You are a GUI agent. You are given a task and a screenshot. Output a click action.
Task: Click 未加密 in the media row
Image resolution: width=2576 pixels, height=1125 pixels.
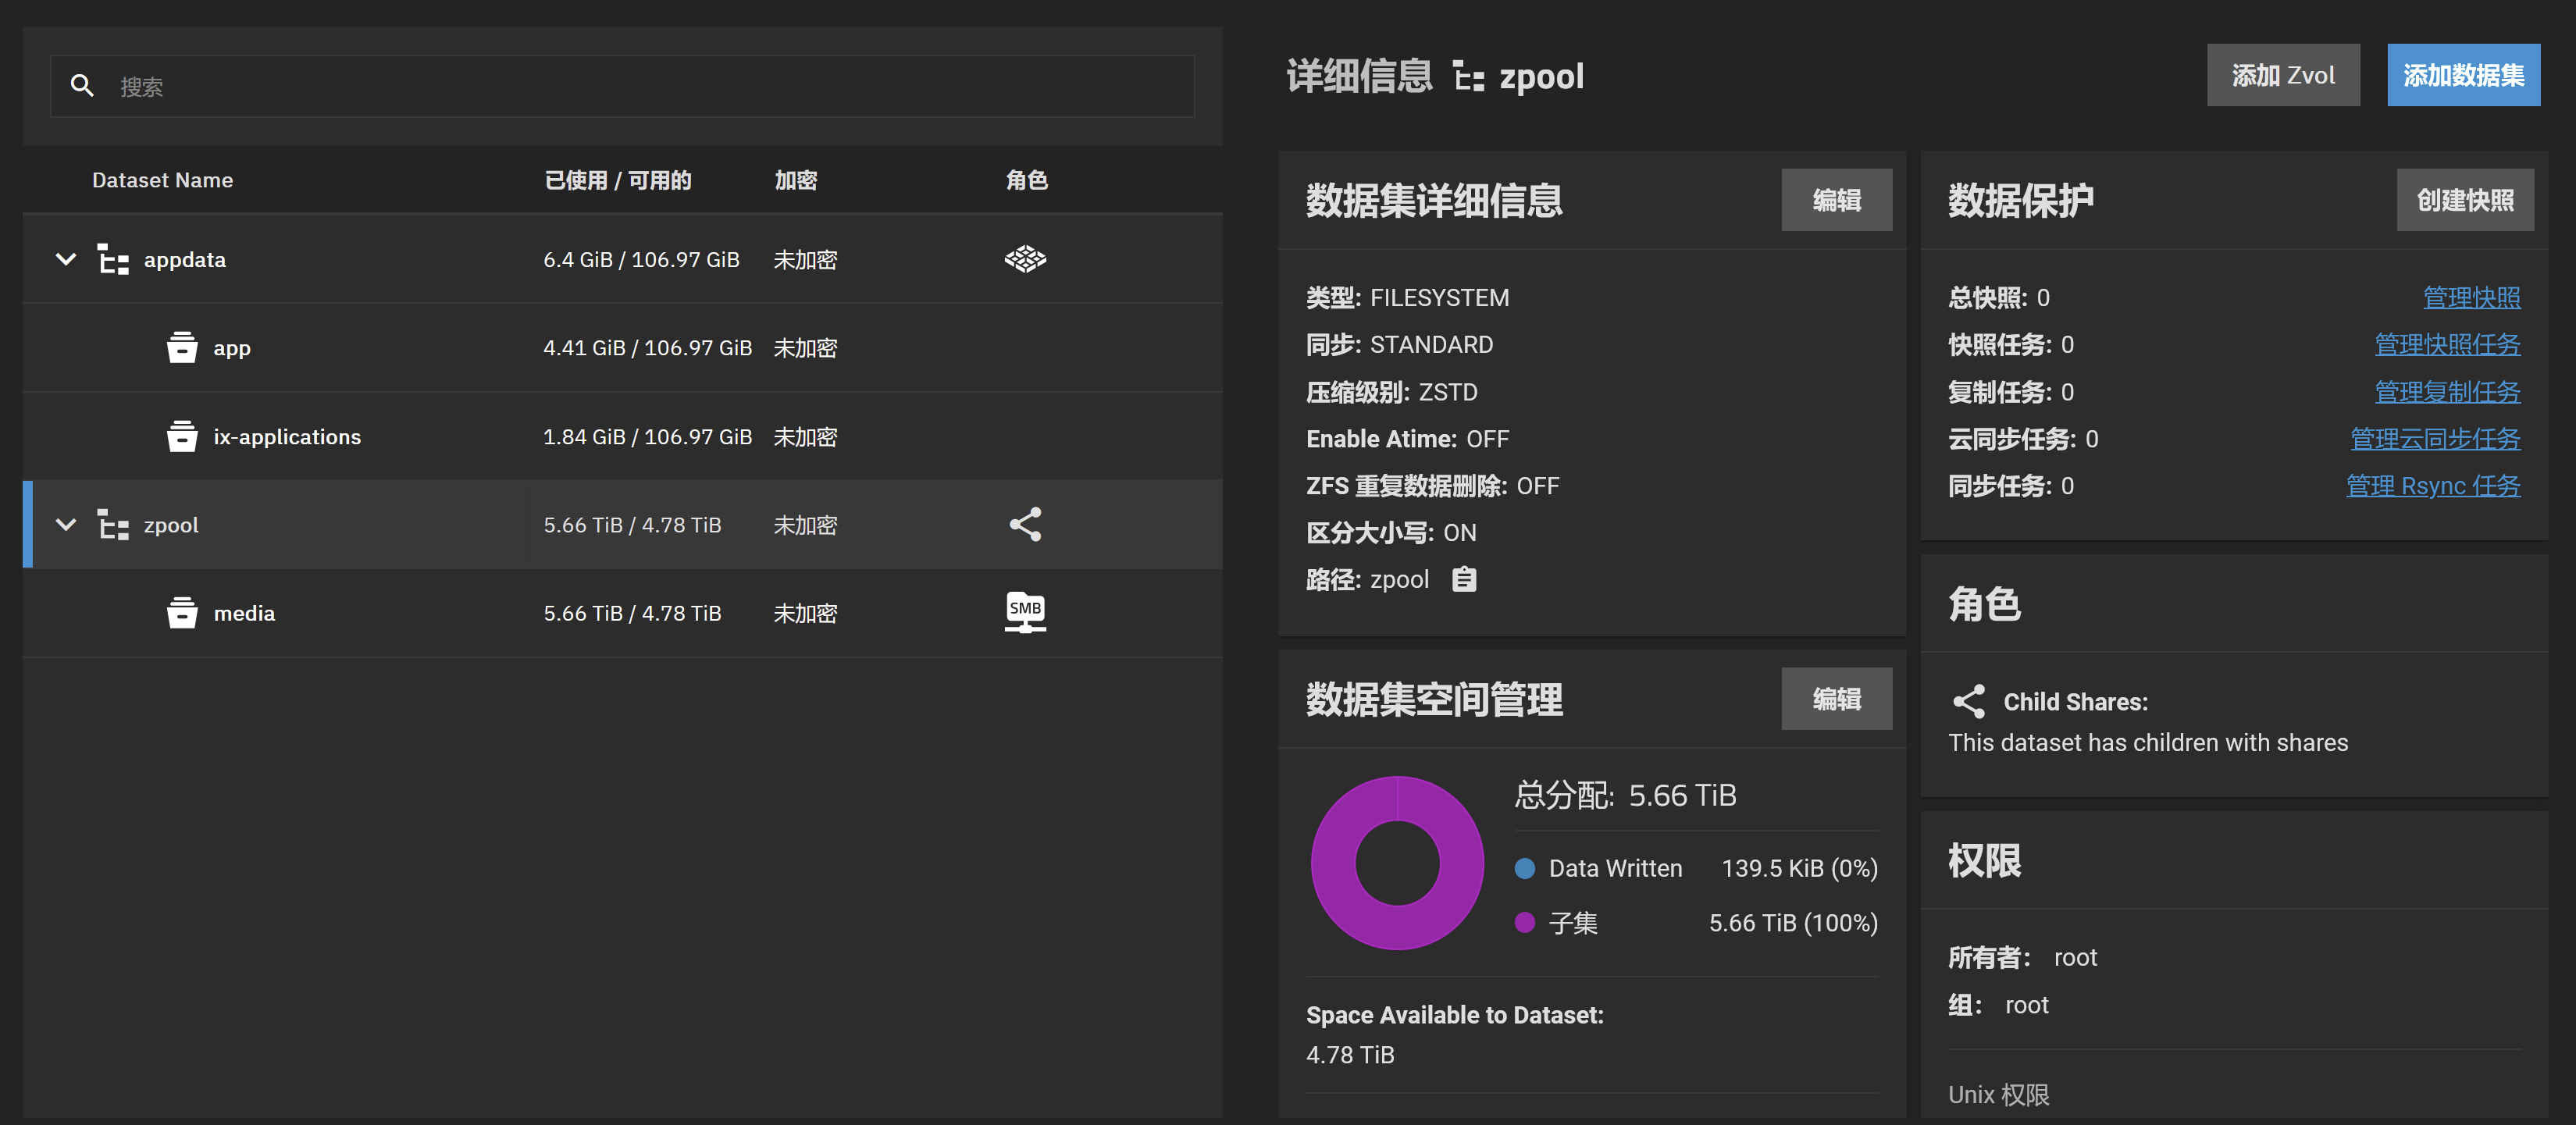click(x=805, y=613)
